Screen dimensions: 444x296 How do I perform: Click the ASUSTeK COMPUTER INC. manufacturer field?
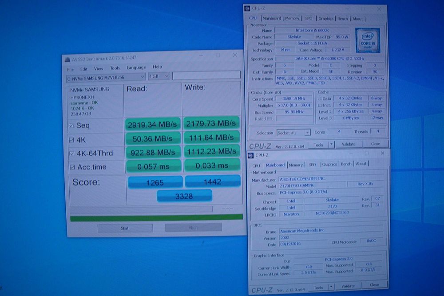[331, 178]
